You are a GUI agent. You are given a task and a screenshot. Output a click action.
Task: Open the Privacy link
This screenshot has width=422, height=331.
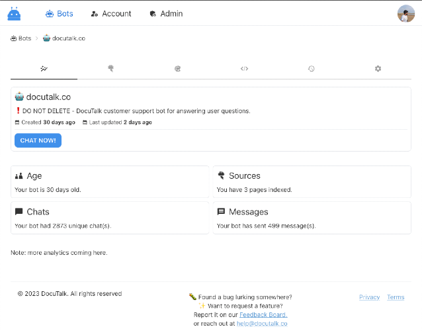(x=369, y=297)
